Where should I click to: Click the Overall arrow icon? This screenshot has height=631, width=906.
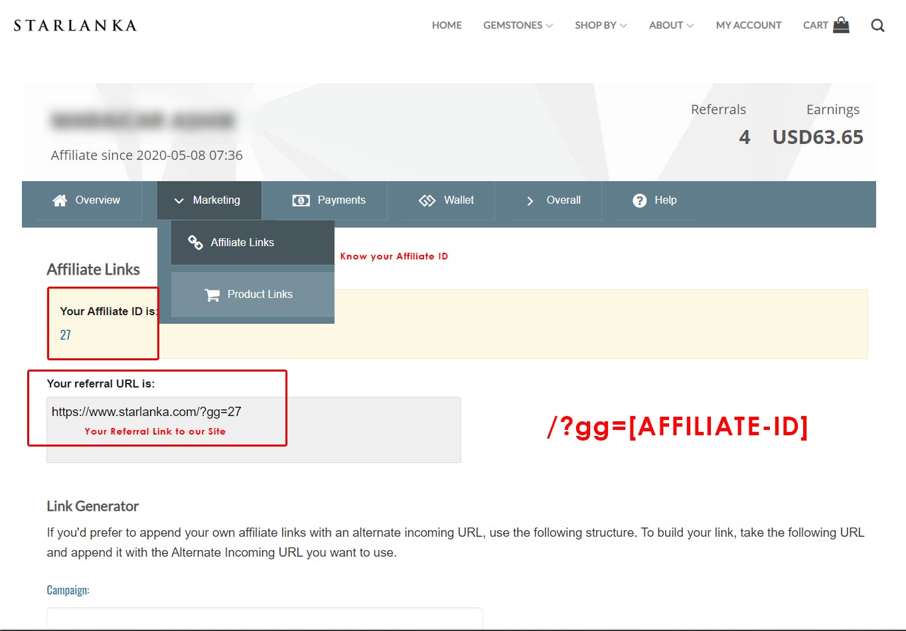[530, 200]
